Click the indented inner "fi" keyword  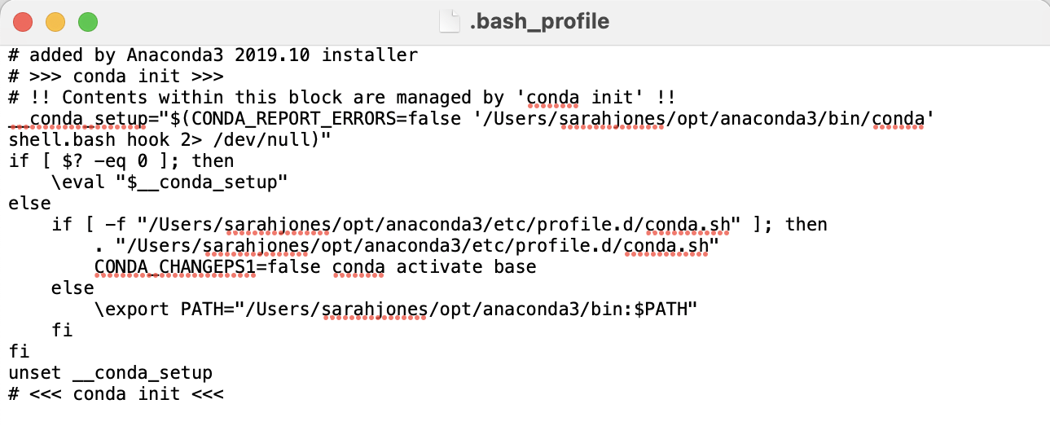tap(62, 331)
